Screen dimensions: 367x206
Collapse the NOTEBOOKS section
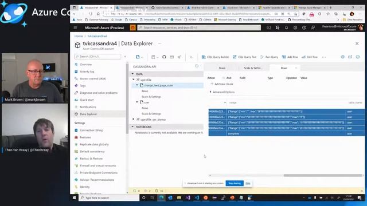point(132,127)
